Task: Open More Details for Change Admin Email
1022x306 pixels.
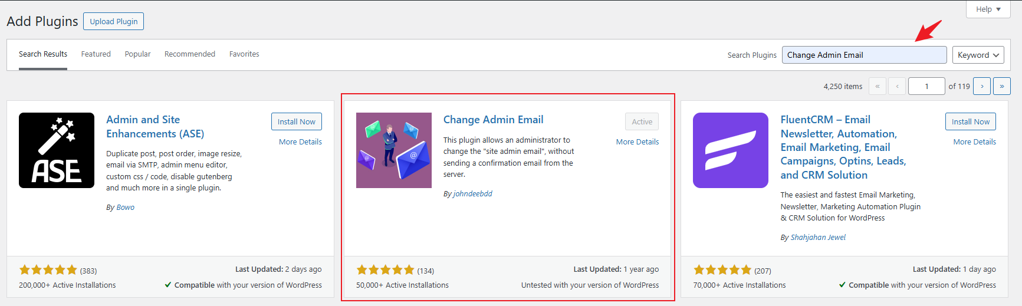Action: (637, 142)
